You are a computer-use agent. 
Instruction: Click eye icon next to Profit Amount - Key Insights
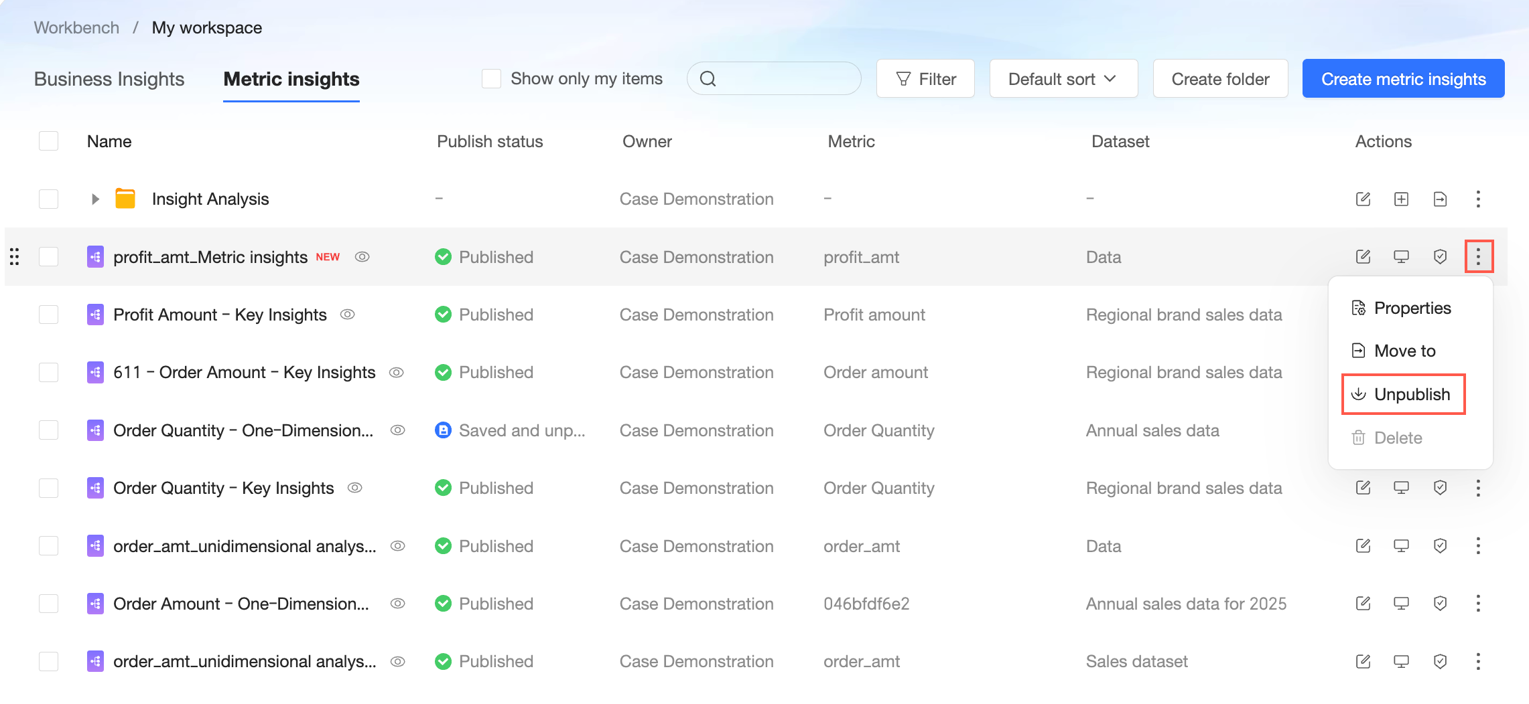[347, 315]
